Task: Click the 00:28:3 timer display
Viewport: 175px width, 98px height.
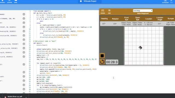Action: pyautogui.click(x=112, y=62)
